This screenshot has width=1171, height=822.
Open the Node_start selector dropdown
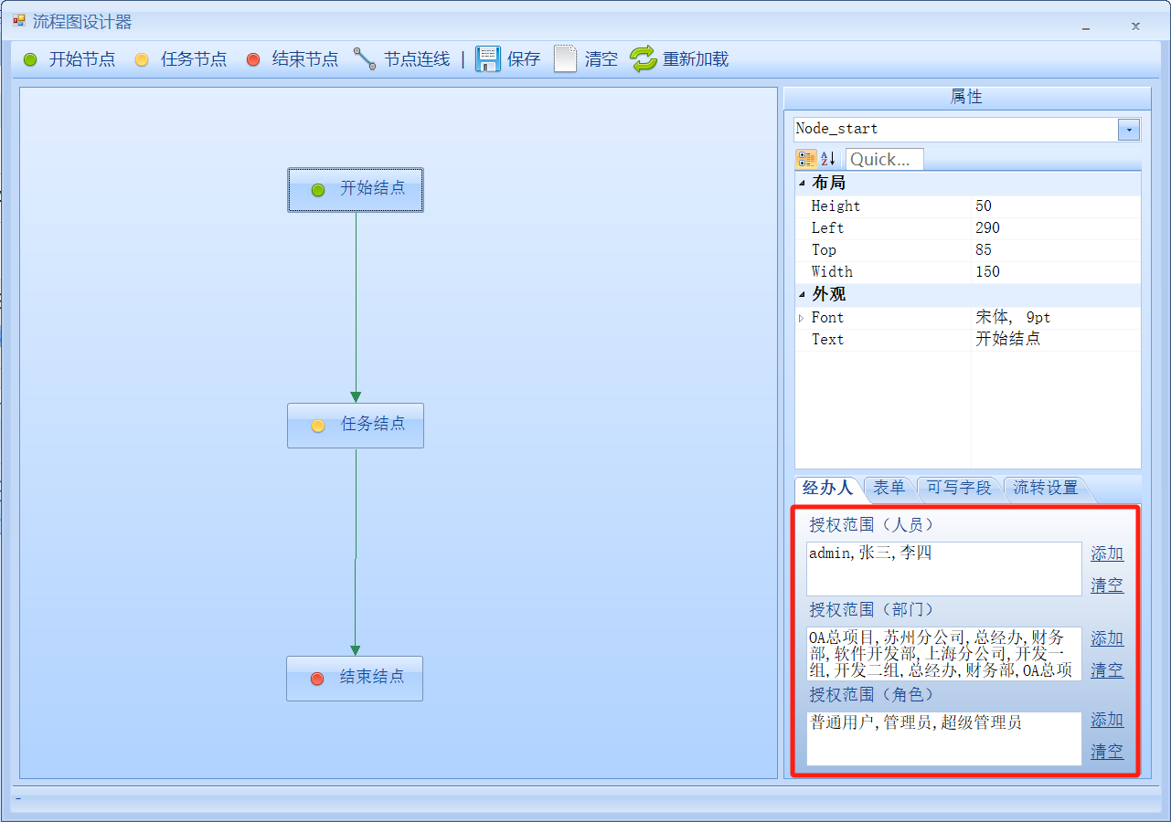pyautogui.click(x=1128, y=129)
